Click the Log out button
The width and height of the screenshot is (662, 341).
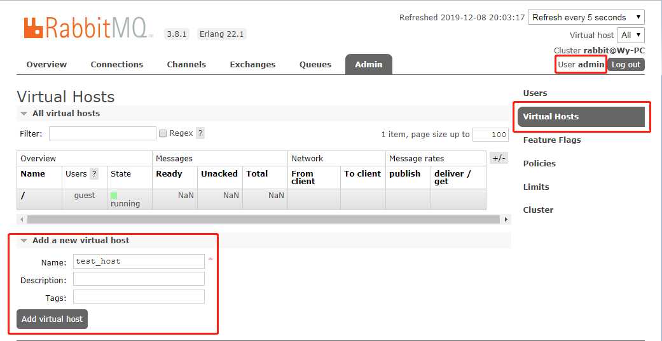point(626,65)
